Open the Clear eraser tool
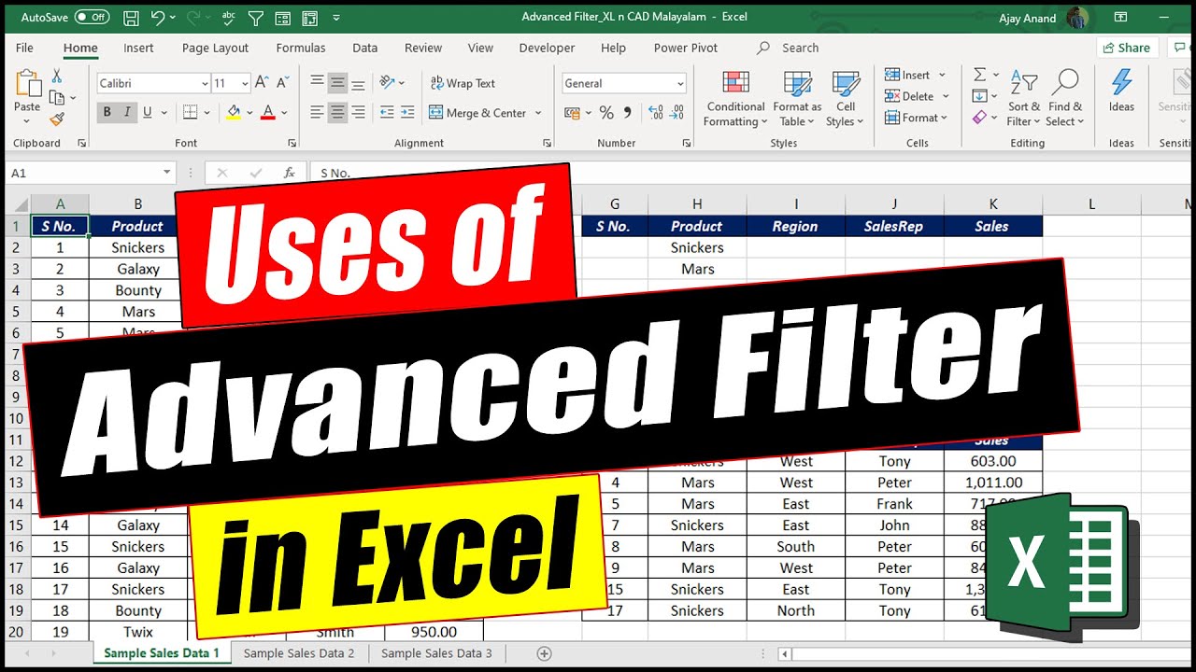The width and height of the screenshot is (1196, 672). (x=979, y=118)
